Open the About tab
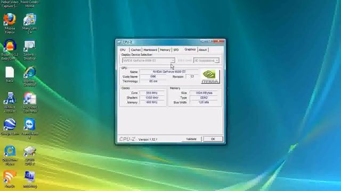The height and width of the screenshot is (191, 341). 202,50
